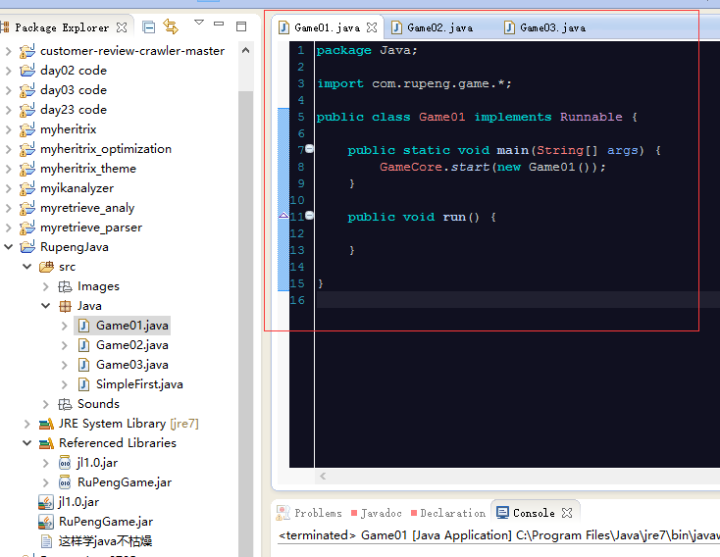Expand the day03 code project
The width and height of the screenshot is (720, 557).
pos(8,90)
